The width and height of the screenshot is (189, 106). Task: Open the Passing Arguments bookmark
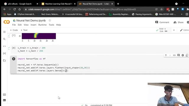click(142, 14)
